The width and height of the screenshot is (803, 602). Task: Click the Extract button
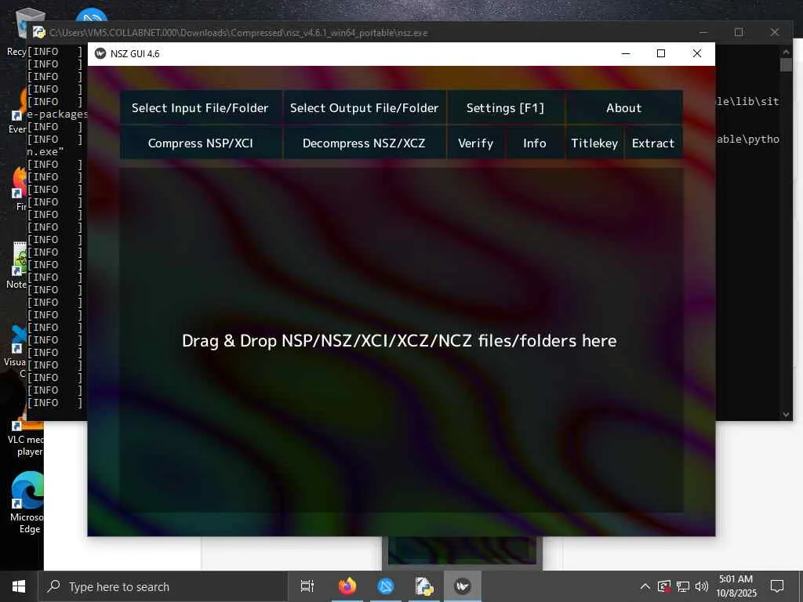coord(653,143)
